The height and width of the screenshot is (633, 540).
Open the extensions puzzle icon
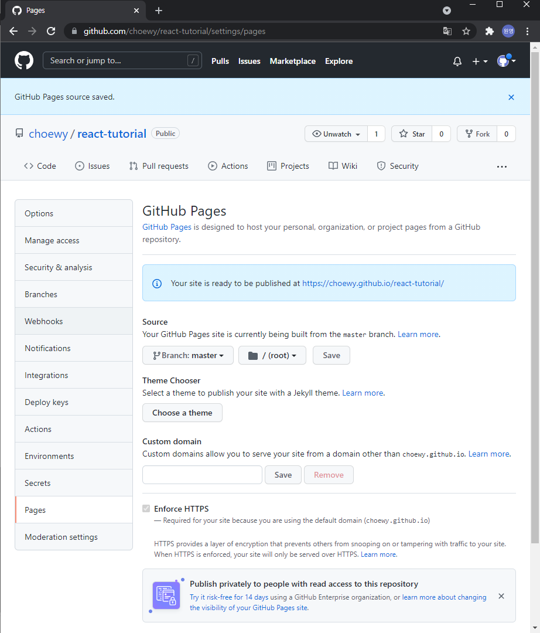(x=489, y=31)
